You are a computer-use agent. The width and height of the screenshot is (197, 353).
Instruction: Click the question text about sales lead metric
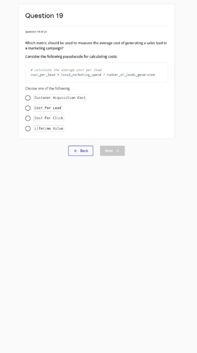coord(96,46)
